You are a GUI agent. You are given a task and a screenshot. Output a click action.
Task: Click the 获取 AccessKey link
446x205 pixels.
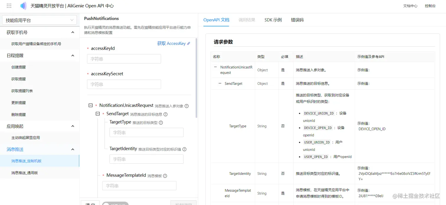pyautogui.click(x=173, y=43)
